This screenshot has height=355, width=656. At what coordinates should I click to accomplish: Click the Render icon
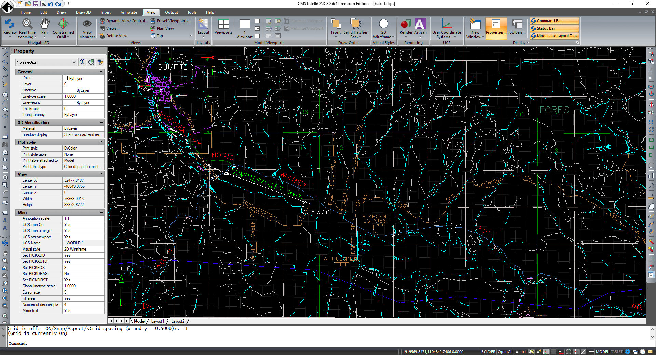point(406,25)
